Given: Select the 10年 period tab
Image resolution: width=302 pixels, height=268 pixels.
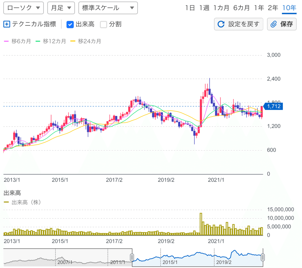Looking at the screenshot, I should (x=289, y=8).
